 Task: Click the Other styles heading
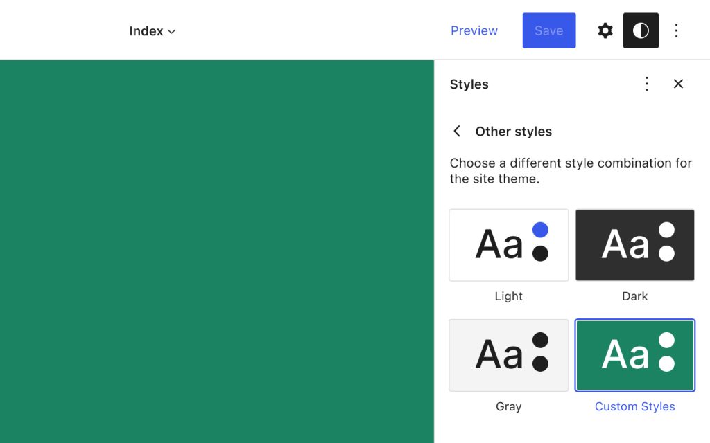513,132
